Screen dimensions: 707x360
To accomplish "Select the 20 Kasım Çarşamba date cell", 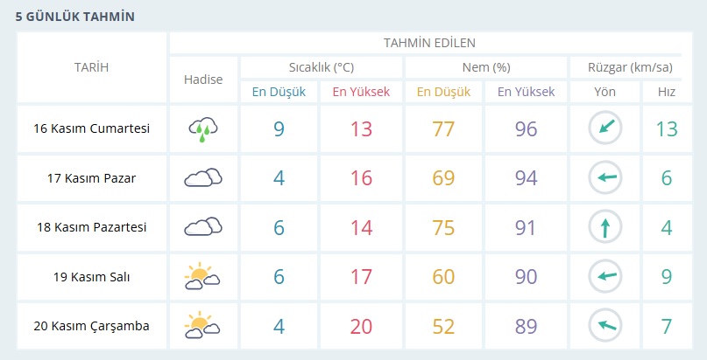I will click(x=91, y=326).
